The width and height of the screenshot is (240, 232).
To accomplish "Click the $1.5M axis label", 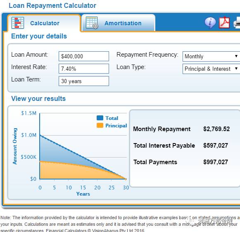I will [29, 113].
